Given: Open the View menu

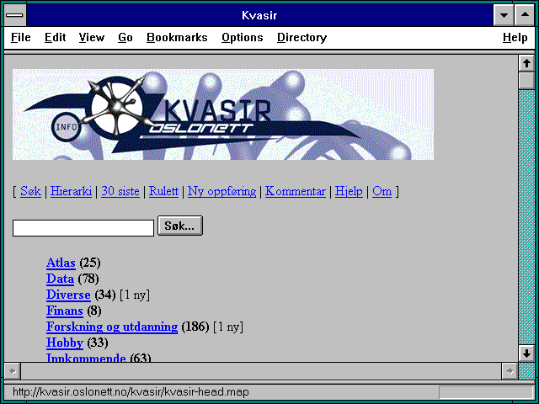Looking at the screenshot, I should pyautogui.click(x=92, y=37).
